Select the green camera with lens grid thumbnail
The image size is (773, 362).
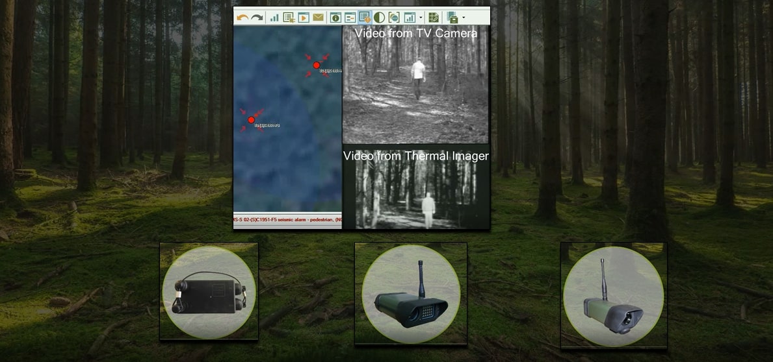coord(411,294)
